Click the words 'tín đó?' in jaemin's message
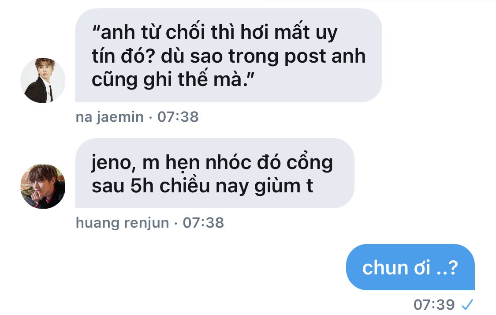The width and height of the screenshot is (496, 315). point(123,56)
